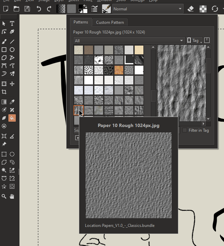Select the Ellipse tool
This screenshot has height=246, width=224.
pos(12,50)
